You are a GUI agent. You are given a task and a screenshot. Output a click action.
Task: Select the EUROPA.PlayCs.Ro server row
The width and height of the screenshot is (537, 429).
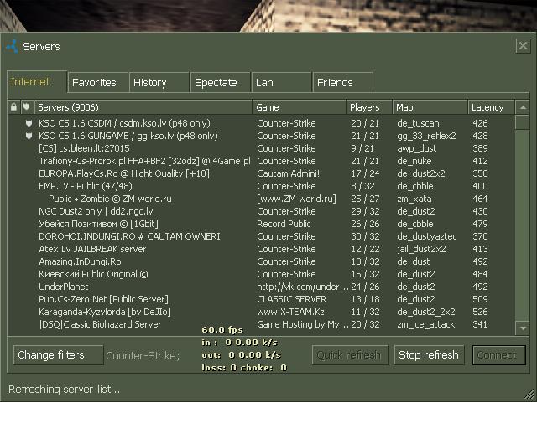(x=261, y=173)
